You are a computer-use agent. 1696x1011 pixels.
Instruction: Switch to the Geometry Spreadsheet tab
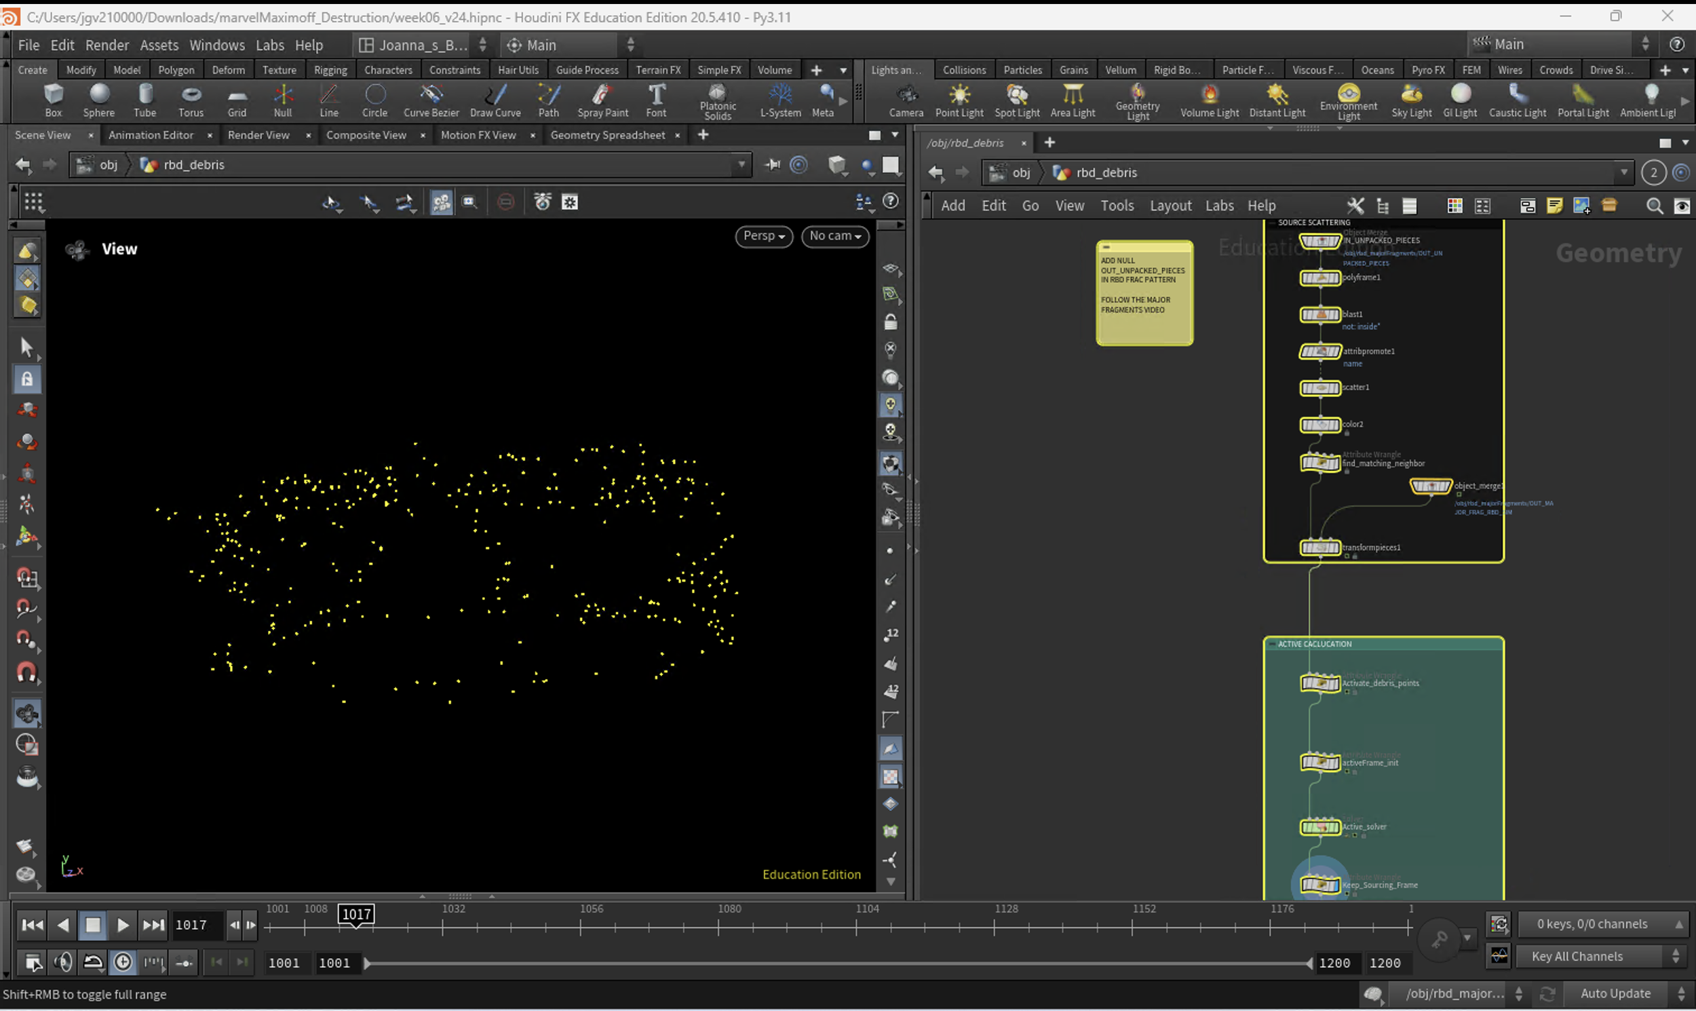pos(608,135)
